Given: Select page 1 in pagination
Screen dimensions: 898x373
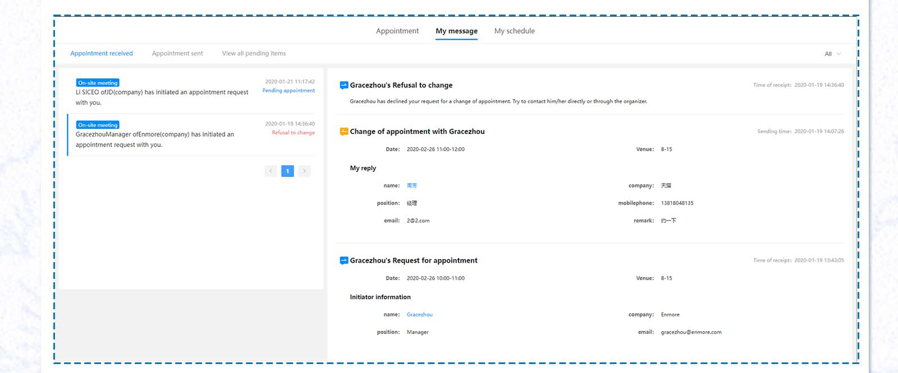Looking at the screenshot, I should (287, 171).
